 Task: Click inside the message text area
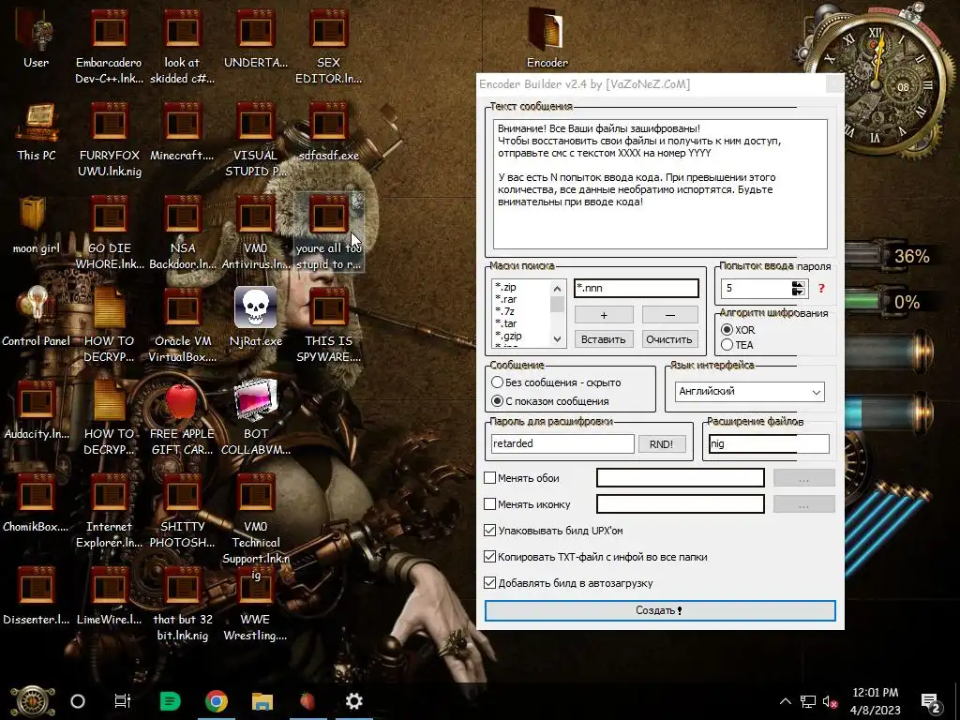pyautogui.click(x=660, y=184)
